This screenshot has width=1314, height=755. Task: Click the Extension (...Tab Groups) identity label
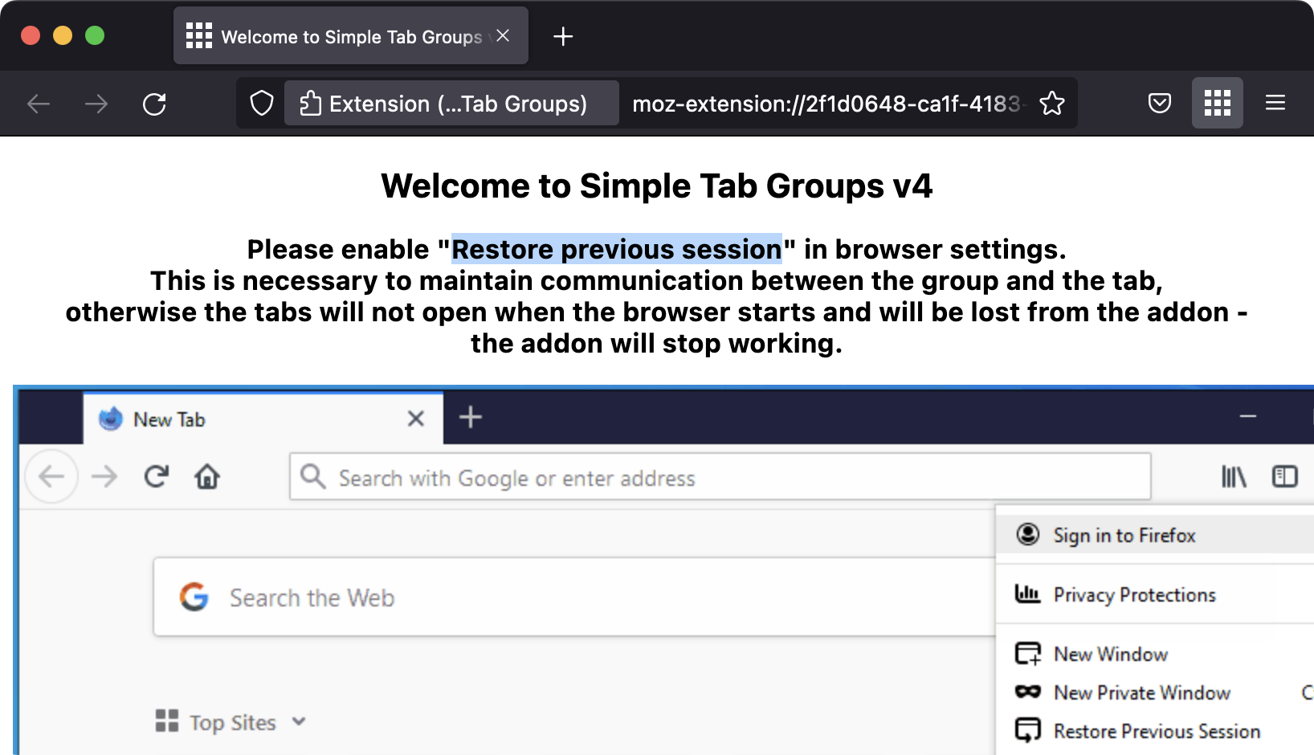[451, 104]
